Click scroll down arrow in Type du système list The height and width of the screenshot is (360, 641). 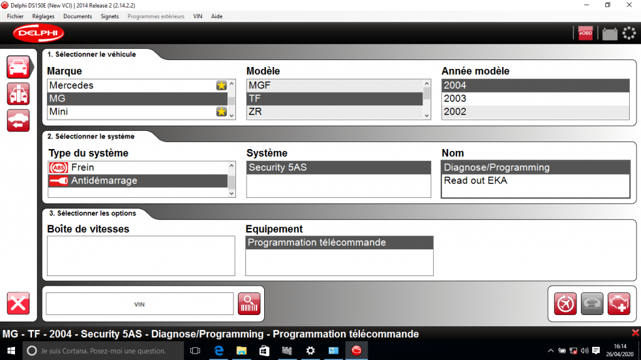[232, 193]
